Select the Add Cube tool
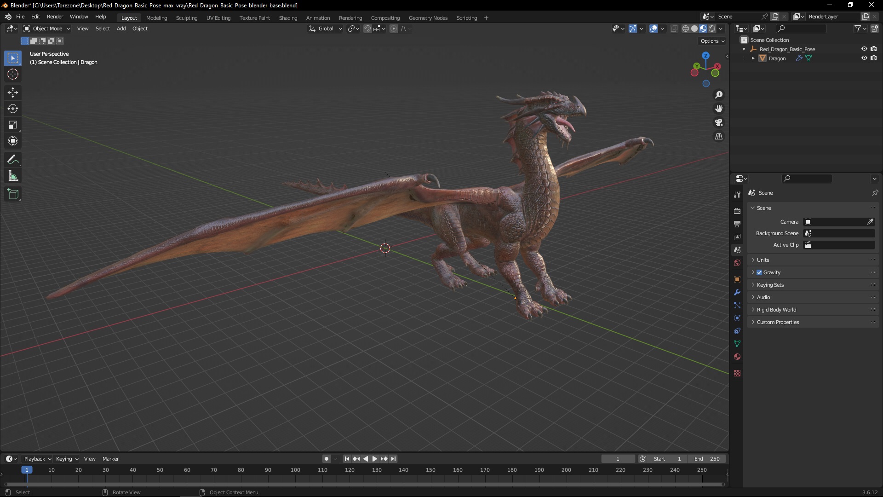 pyautogui.click(x=13, y=194)
